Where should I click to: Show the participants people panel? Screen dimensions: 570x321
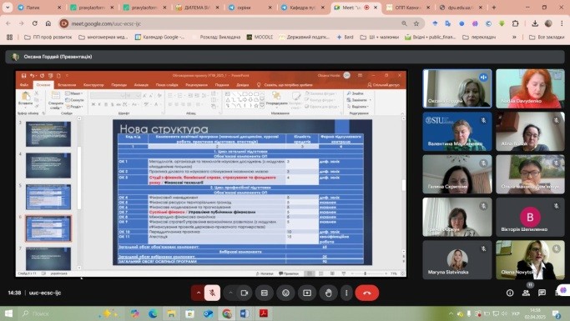526,293
